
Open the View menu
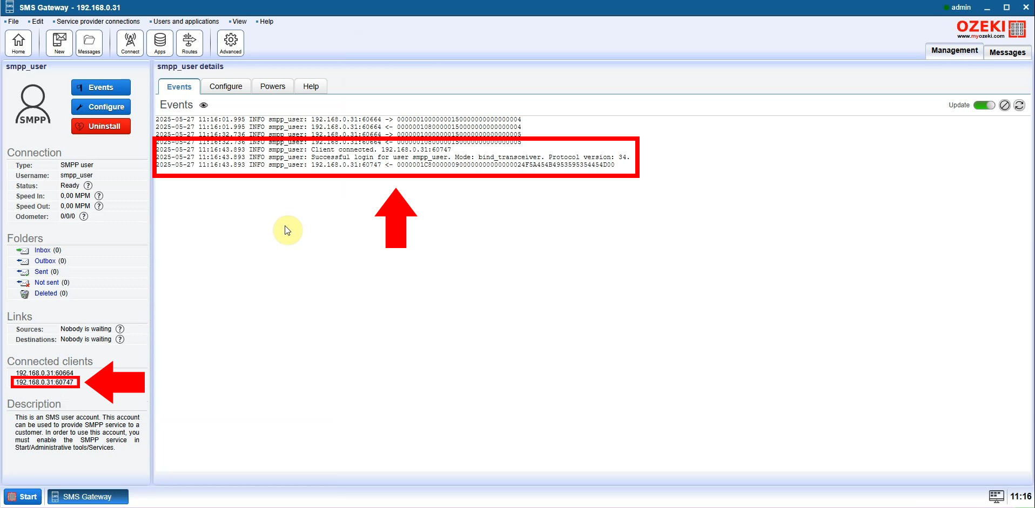coord(239,22)
